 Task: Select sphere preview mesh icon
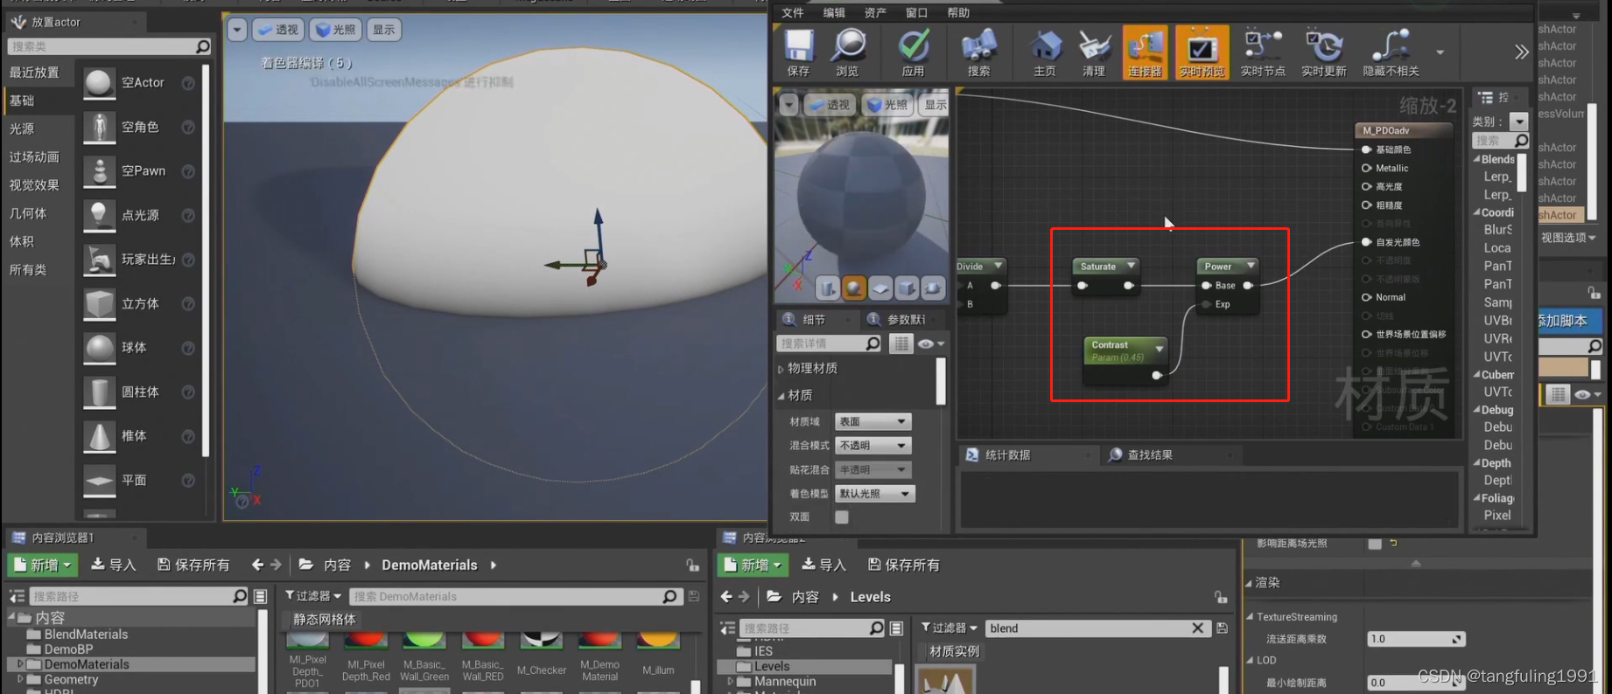(x=854, y=288)
